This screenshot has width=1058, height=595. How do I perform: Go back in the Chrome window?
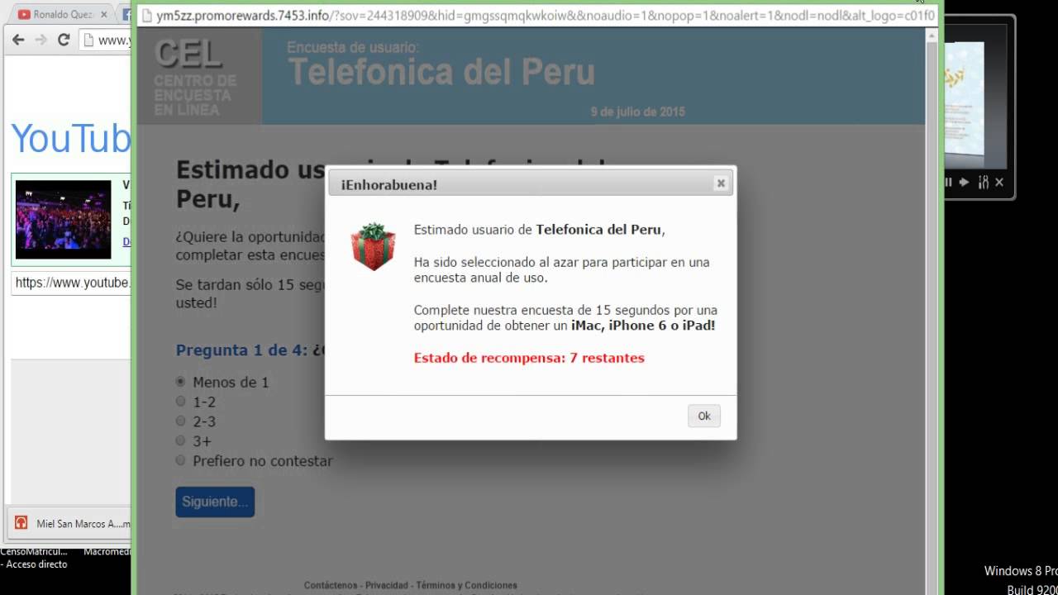[x=18, y=40]
